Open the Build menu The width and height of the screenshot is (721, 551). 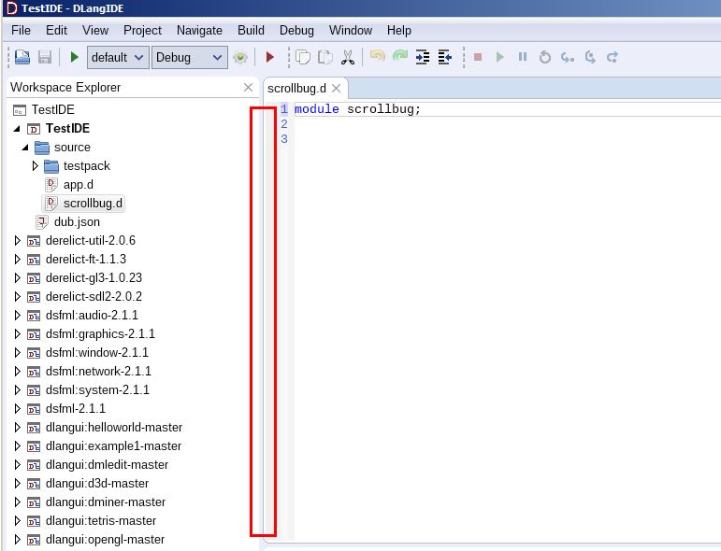pos(251,30)
